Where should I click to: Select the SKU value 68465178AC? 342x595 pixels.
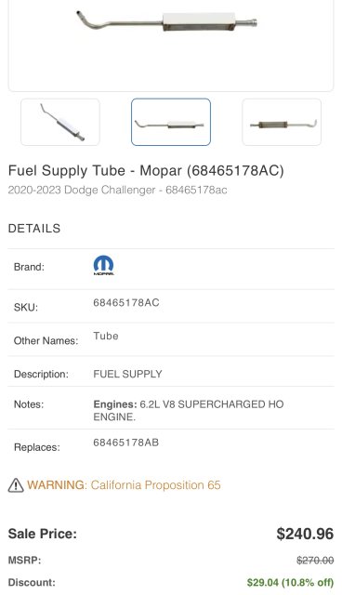coord(126,303)
